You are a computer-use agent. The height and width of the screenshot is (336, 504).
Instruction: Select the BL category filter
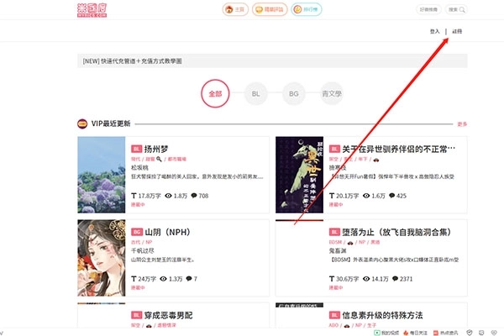tap(255, 94)
